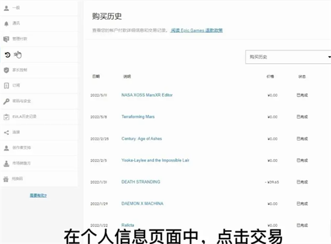Open the Relicta purchase entry
This screenshot has width=331, height=244.
tap(128, 225)
